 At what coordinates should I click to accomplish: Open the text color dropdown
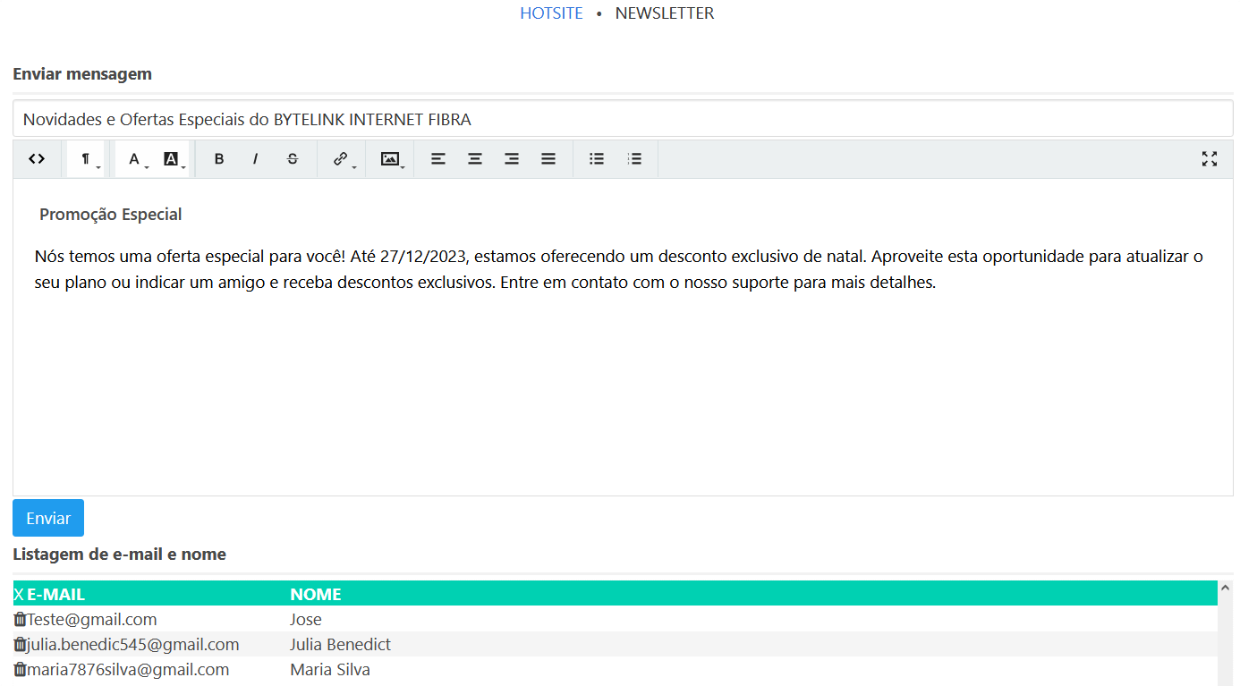click(x=135, y=159)
